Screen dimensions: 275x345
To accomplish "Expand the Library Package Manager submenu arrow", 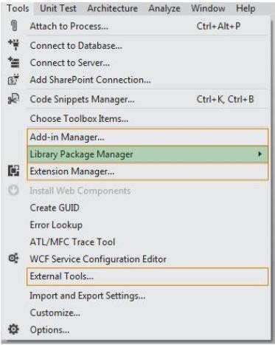I will coord(260,154).
